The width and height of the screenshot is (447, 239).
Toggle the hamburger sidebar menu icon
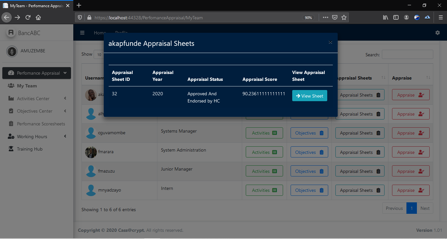(82, 33)
